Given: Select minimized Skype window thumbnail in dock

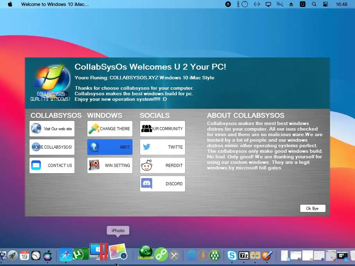Looking at the screenshot, I should pos(285,256).
